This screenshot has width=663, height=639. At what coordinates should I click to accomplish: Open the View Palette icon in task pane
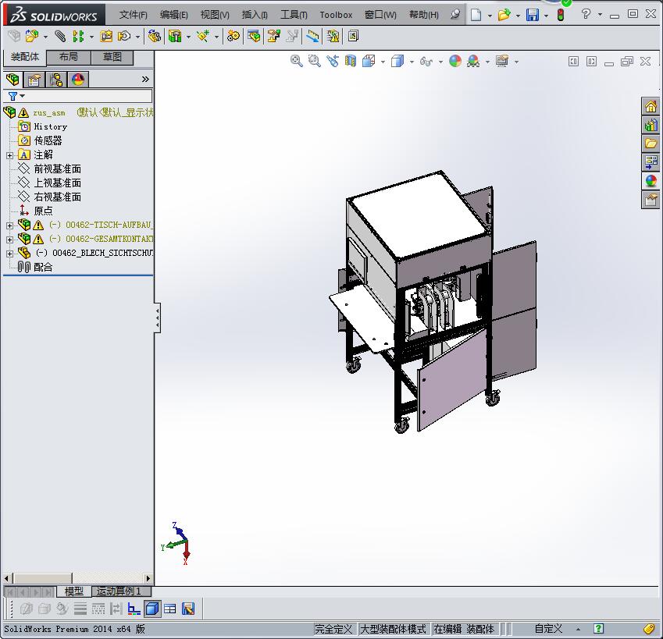tap(651, 162)
